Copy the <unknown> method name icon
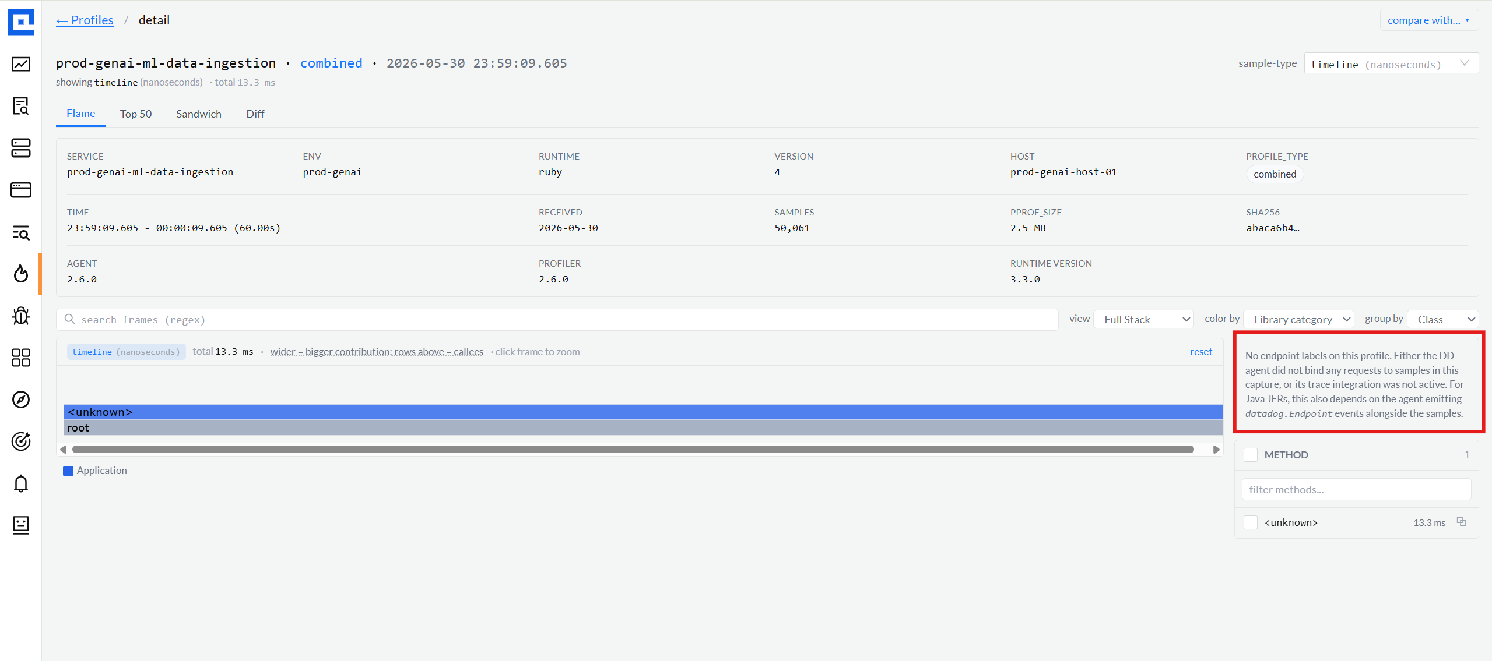Screen dimensions: 1492x661 pos(1461,522)
